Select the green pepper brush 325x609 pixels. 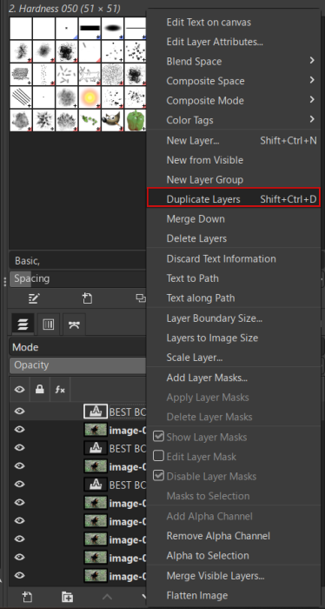pos(136,120)
